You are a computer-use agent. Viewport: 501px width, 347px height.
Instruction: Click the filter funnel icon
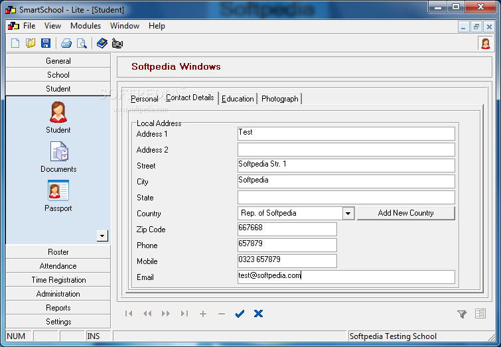tap(462, 314)
